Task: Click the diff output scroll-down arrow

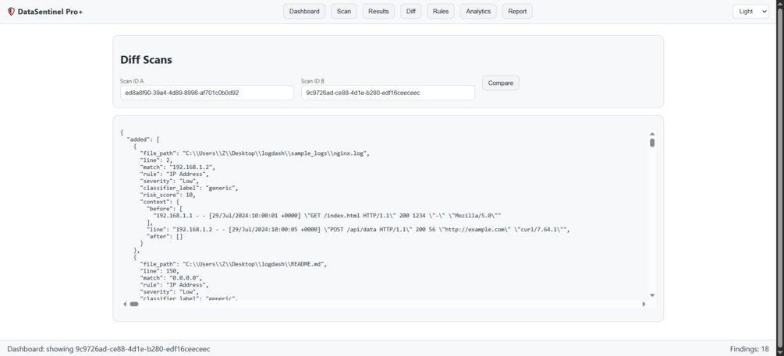Action: coord(652,295)
